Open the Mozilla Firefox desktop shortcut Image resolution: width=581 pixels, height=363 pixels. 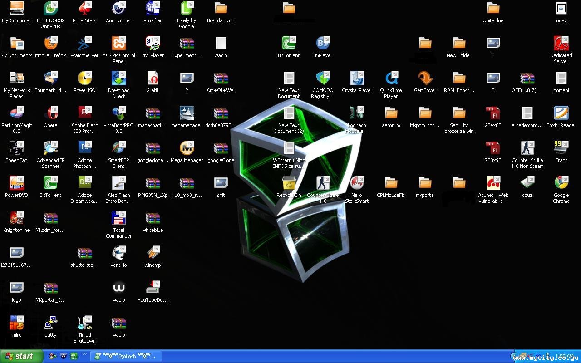pos(50,44)
